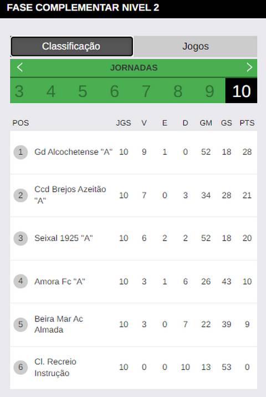Open team Amora Fc "A"
Viewport: 266px width, 397px height.
pos(60,281)
